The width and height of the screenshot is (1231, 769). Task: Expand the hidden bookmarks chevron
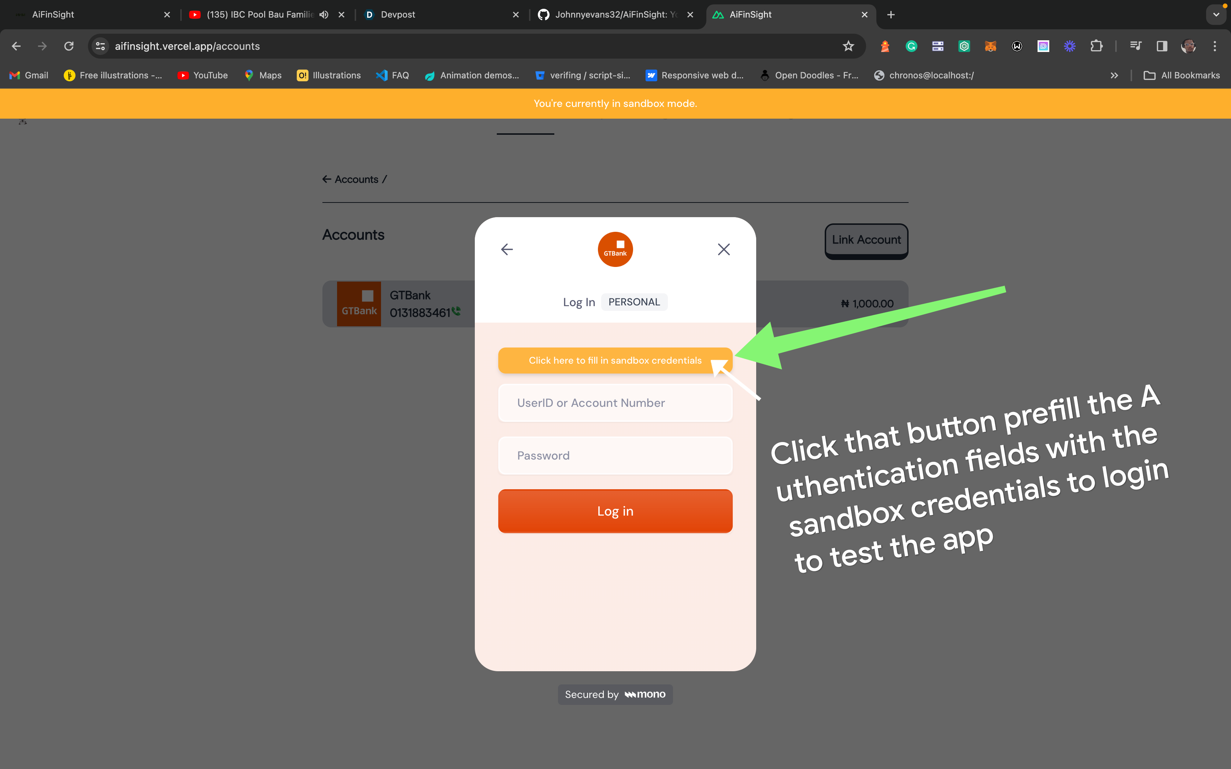(1114, 75)
